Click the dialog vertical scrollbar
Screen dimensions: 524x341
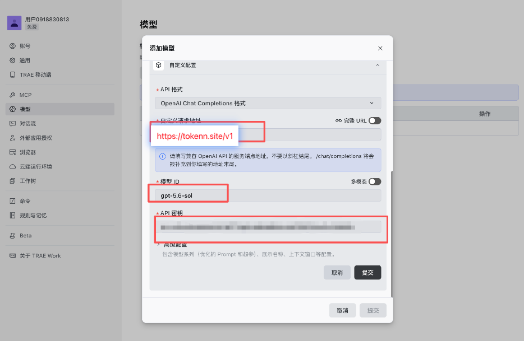click(x=392, y=234)
